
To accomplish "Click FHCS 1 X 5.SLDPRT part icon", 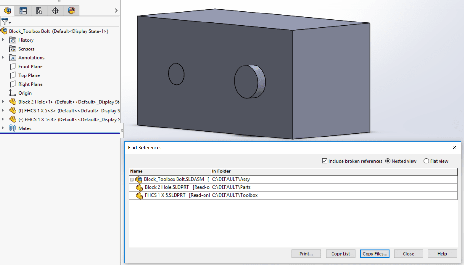I will point(139,196).
